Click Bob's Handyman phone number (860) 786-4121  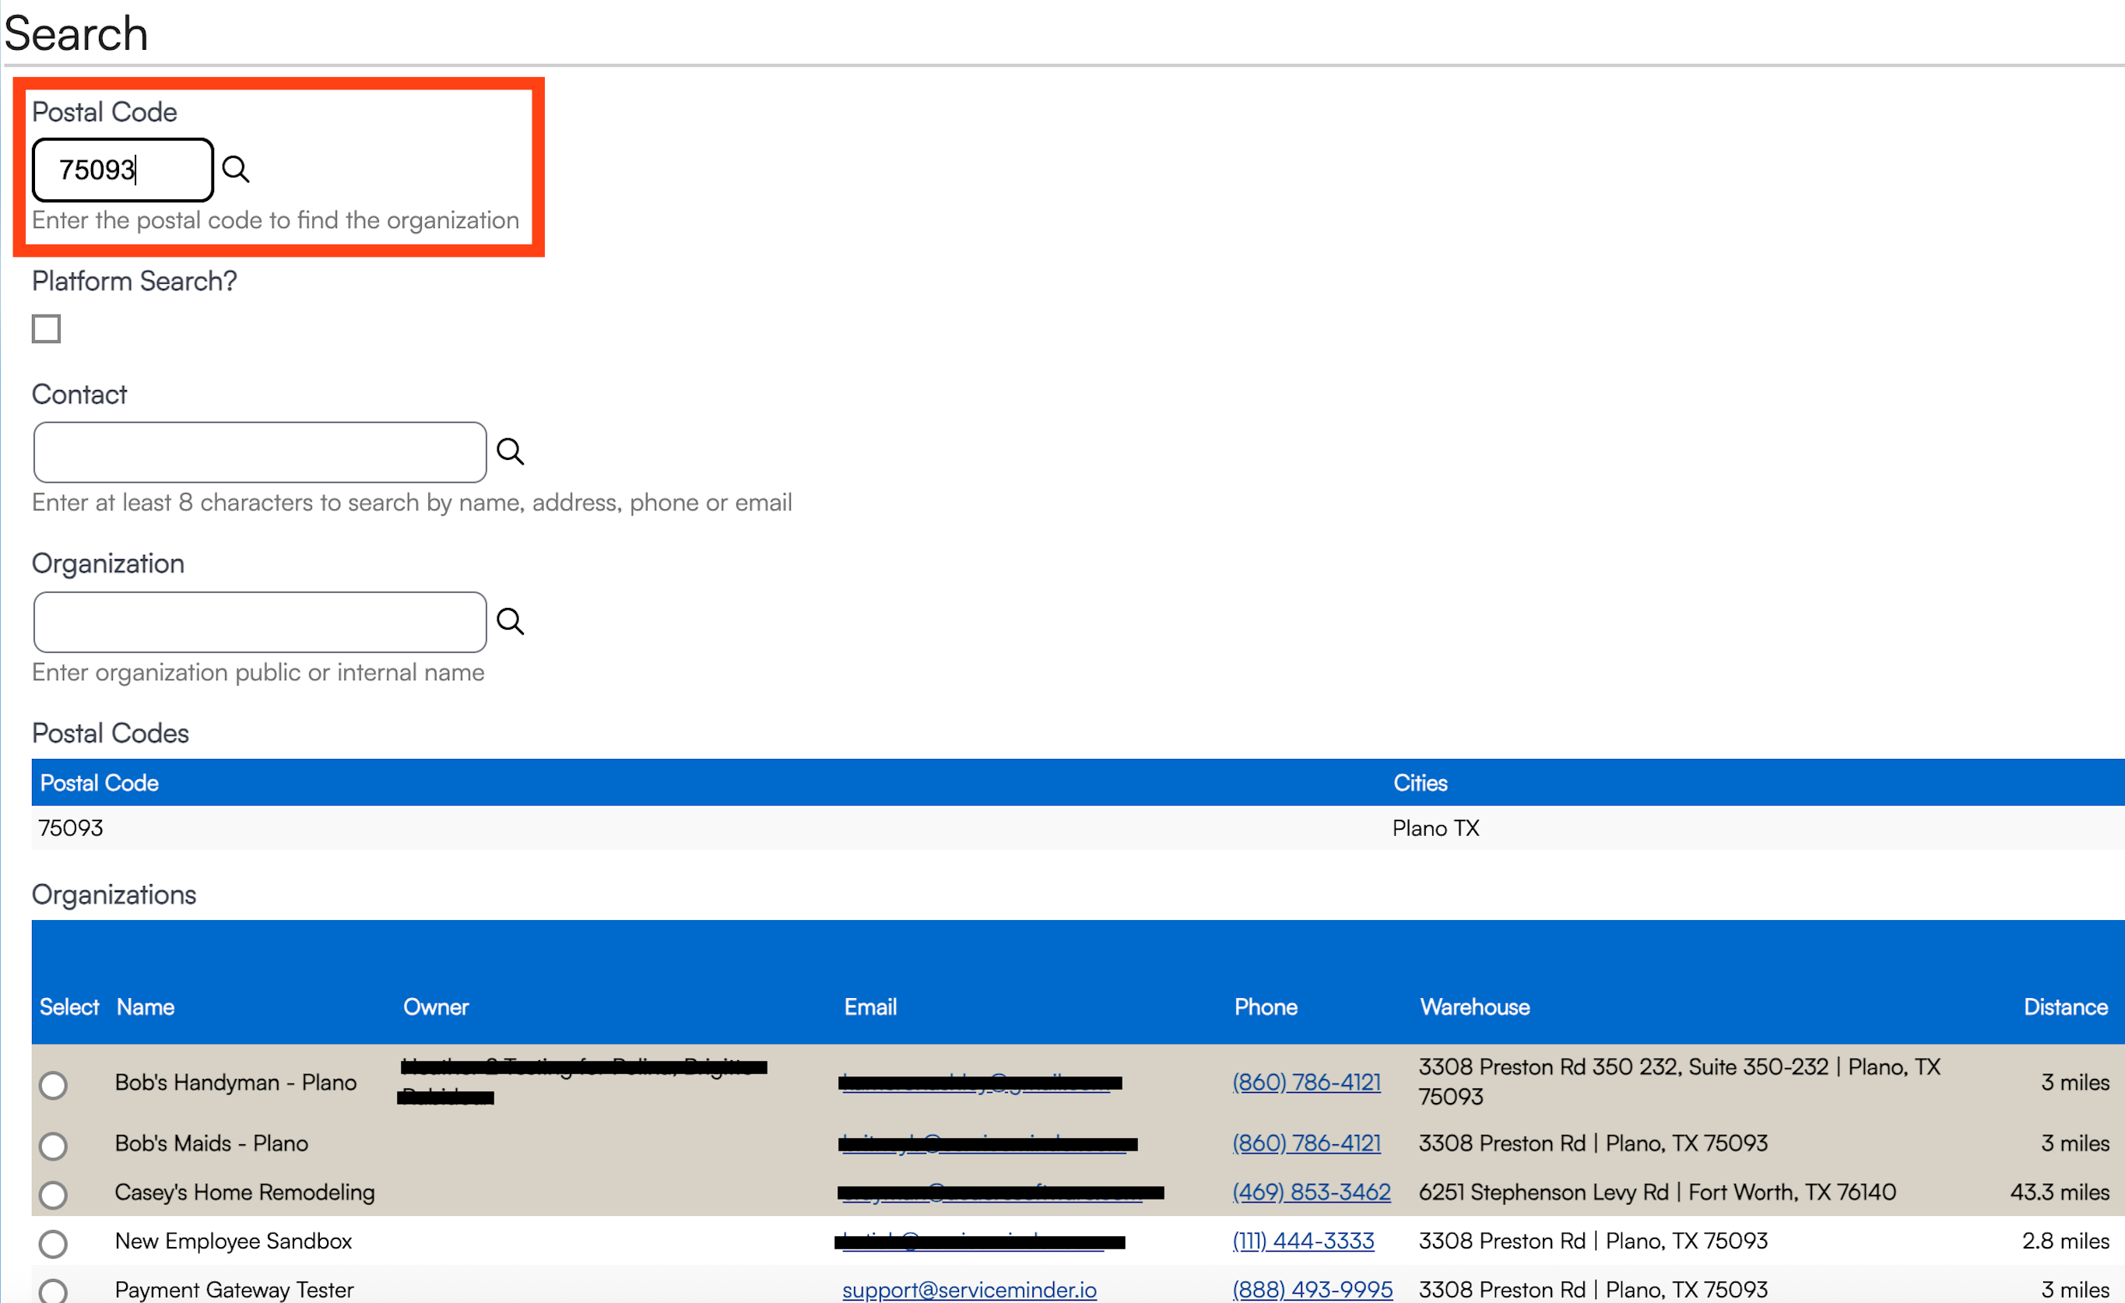coord(1305,1081)
